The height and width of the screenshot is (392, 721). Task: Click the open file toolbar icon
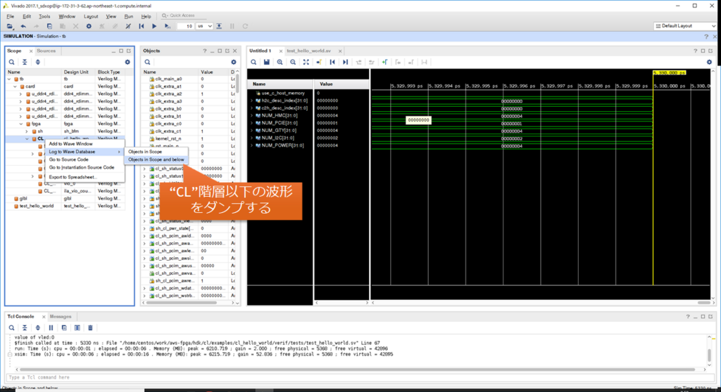10,26
